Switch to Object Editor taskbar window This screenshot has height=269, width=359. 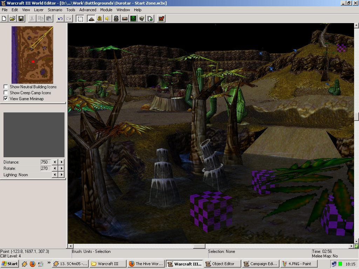pyautogui.click(x=223, y=264)
